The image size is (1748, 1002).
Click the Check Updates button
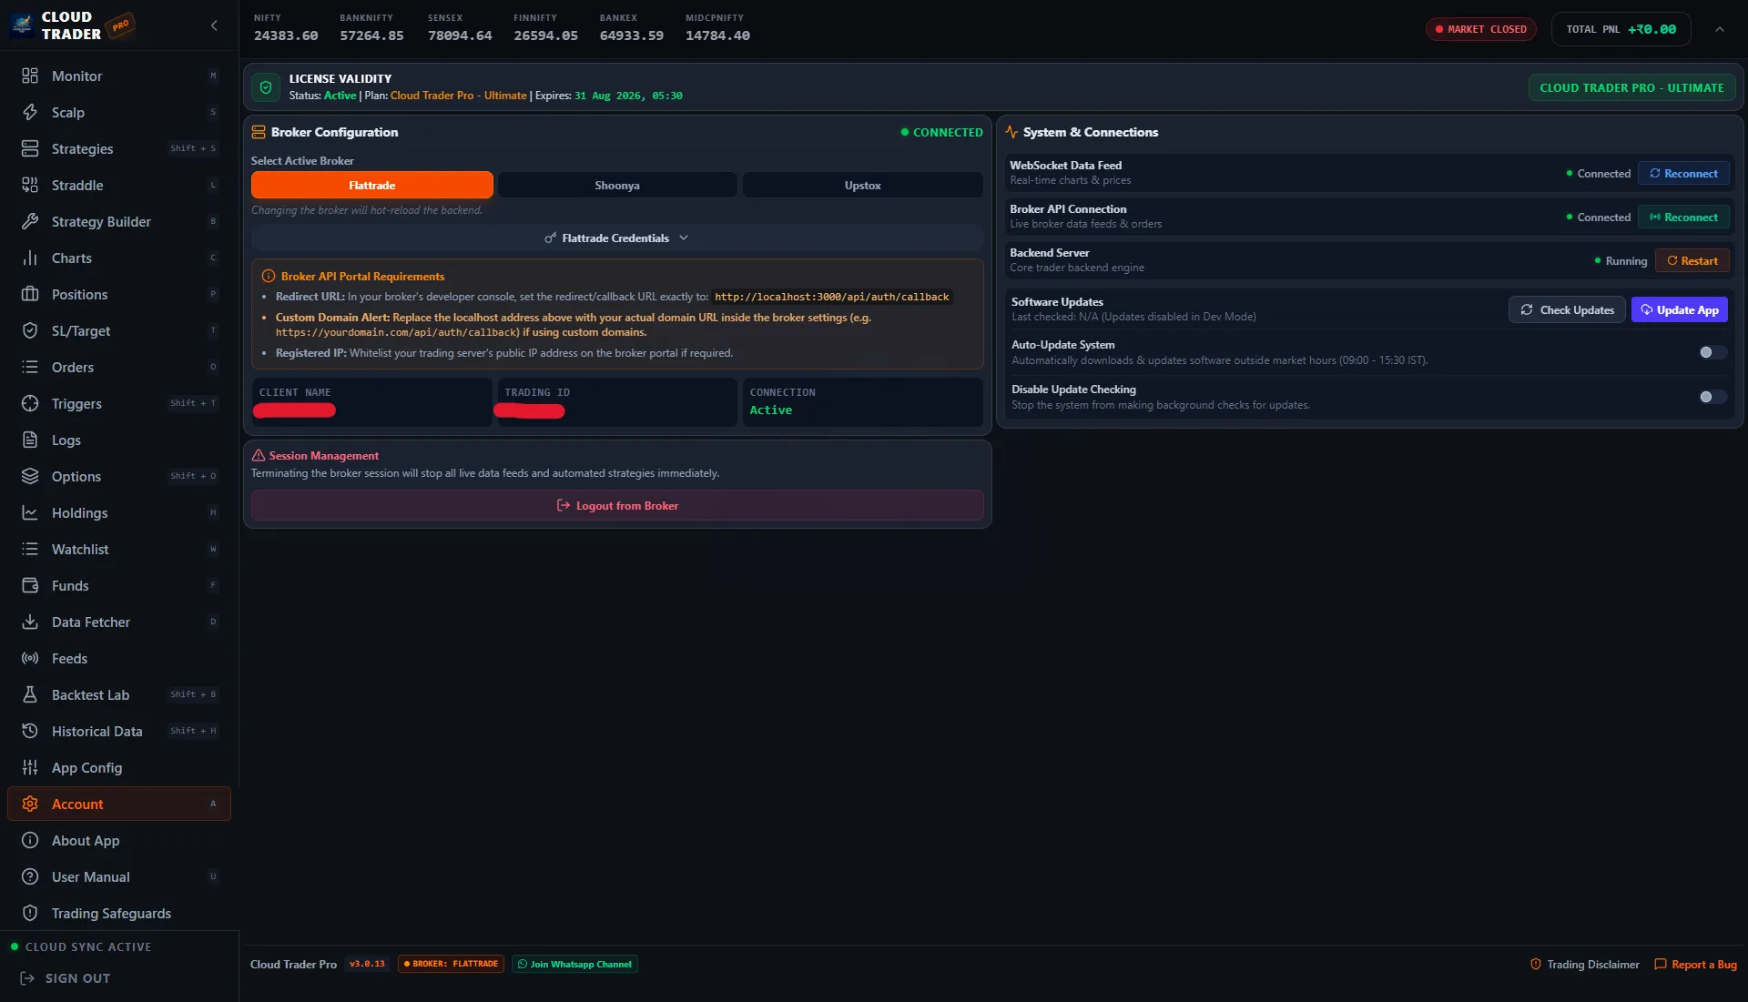[1567, 309]
